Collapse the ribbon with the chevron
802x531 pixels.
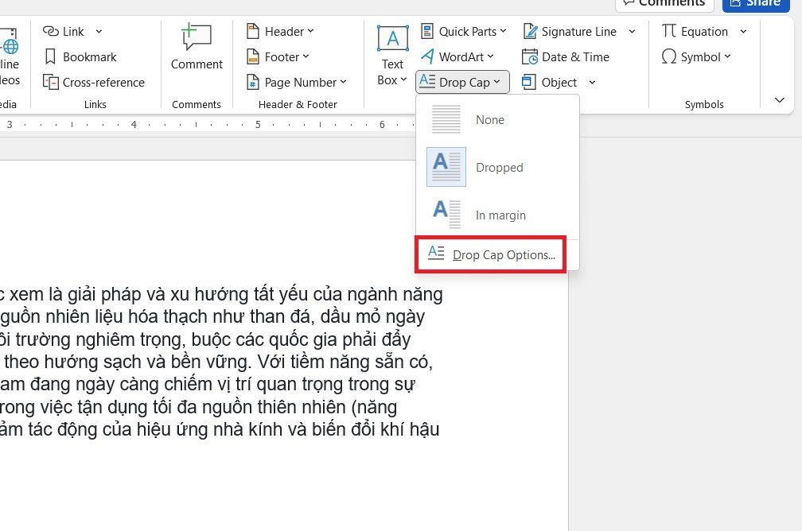(780, 100)
